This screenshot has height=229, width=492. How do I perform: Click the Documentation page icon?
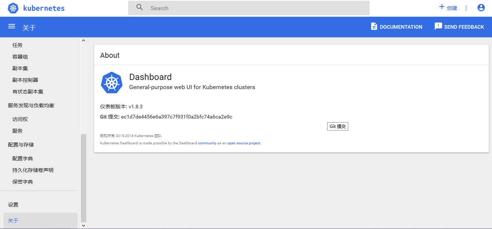click(374, 27)
